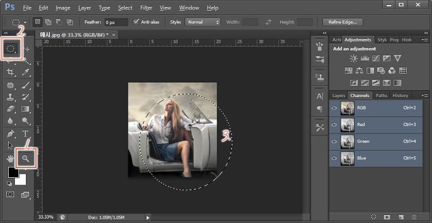The height and width of the screenshot is (223, 432).
Task: Toggle the Anti-alias checkbox
Action: (136, 22)
